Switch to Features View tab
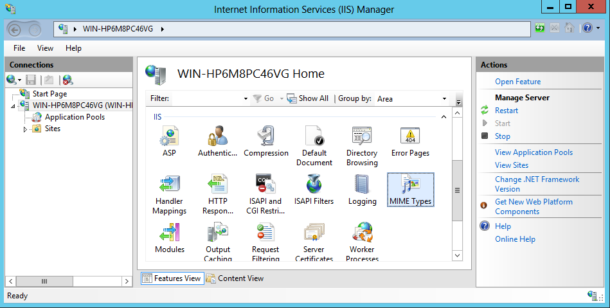Image resolution: width=610 pixels, height=308 pixels. [172, 278]
